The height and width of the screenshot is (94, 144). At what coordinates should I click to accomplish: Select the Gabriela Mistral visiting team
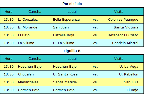[125, 43]
